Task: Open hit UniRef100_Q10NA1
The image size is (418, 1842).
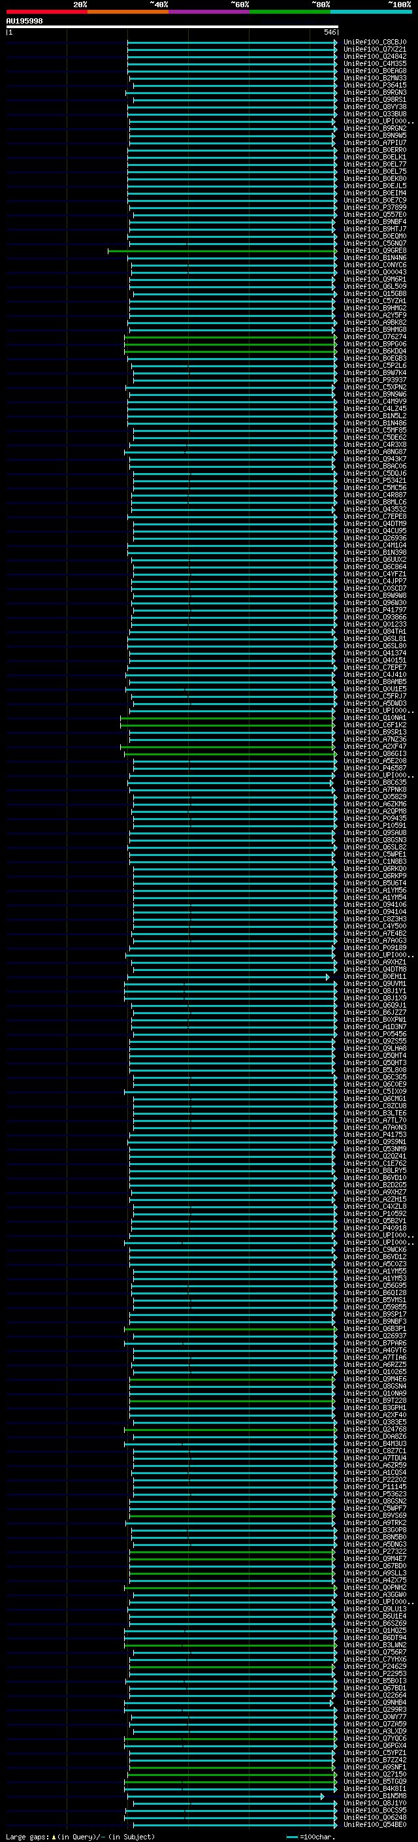Action: point(374,718)
